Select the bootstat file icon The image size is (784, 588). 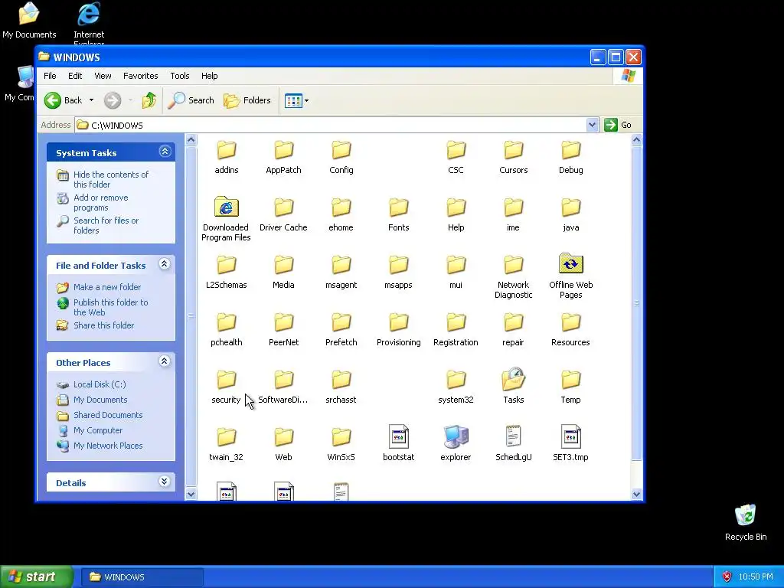pos(398,436)
